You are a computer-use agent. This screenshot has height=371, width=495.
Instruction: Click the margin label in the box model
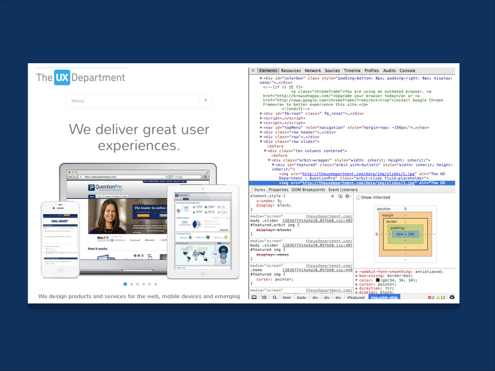point(387,215)
